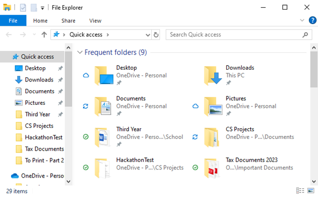This screenshot has width=318, height=197.
Task: Select the Third Year folder icon in Frequent folders
Action: pos(102,137)
